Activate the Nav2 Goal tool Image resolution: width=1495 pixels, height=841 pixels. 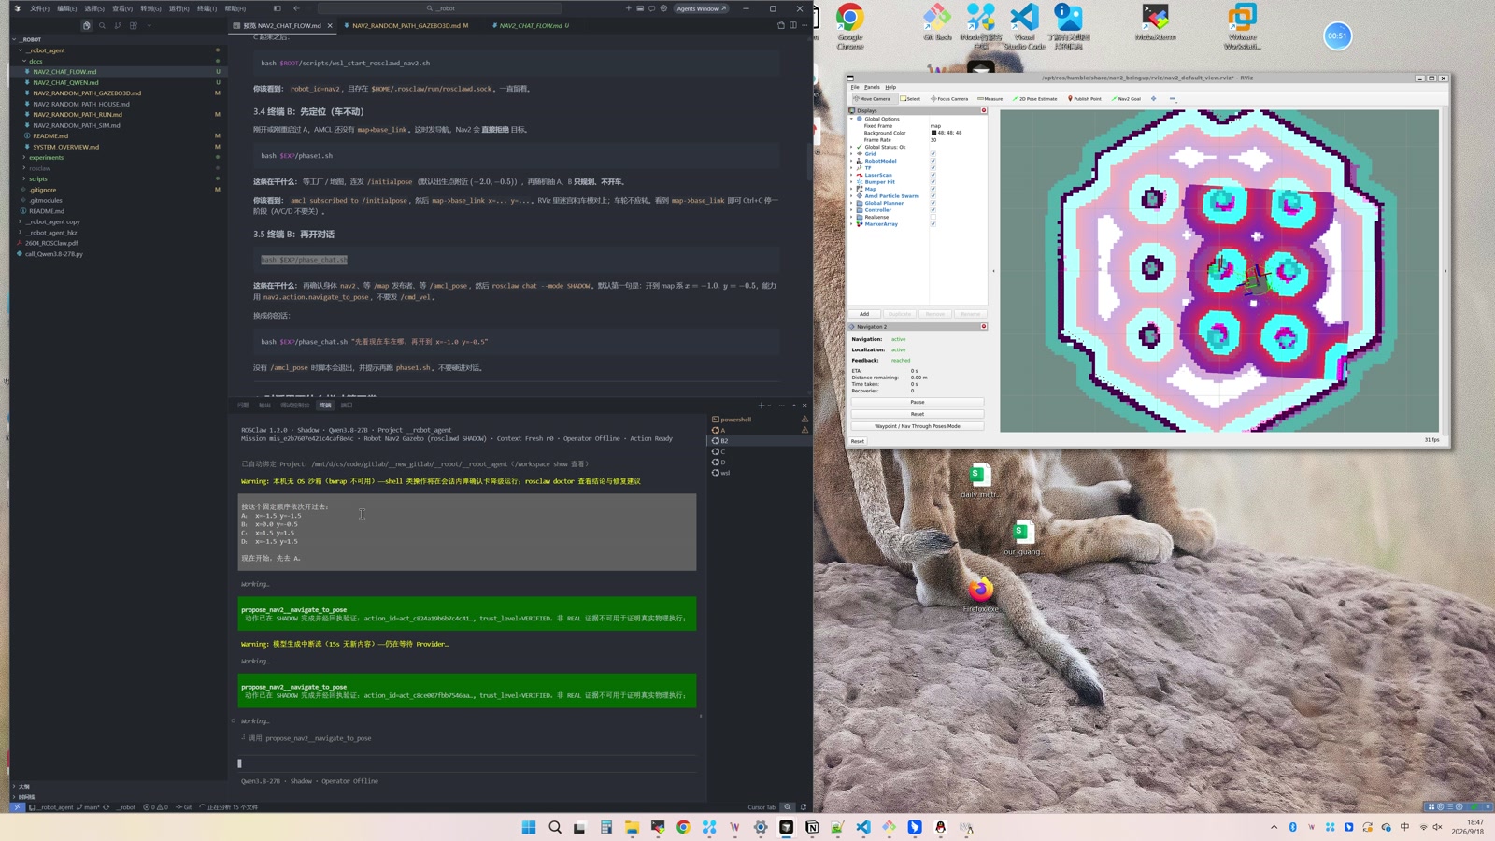pos(1126,98)
